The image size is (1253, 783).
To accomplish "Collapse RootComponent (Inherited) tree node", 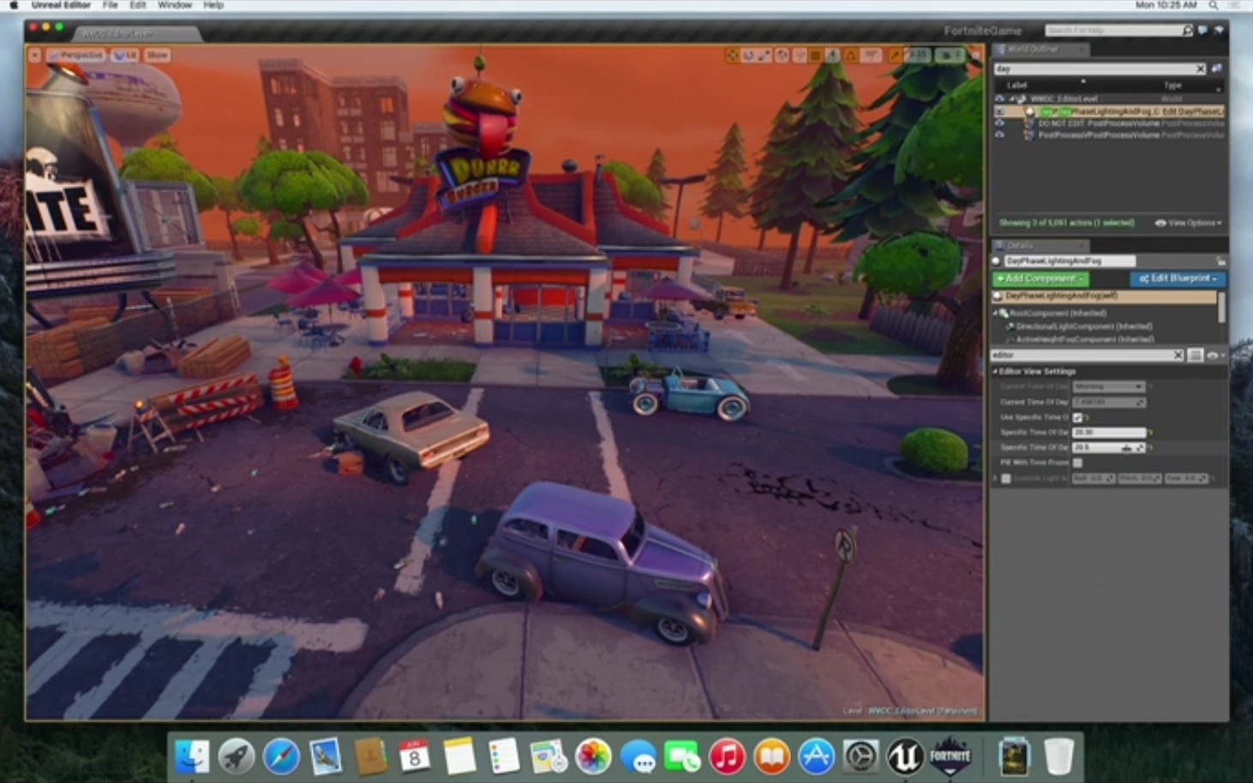I will pos(994,313).
